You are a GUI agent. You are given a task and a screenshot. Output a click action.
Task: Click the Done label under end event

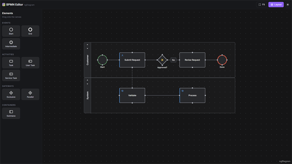click(x=222, y=67)
